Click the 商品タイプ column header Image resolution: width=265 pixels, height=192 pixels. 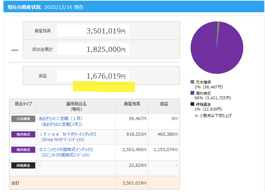click(23, 104)
